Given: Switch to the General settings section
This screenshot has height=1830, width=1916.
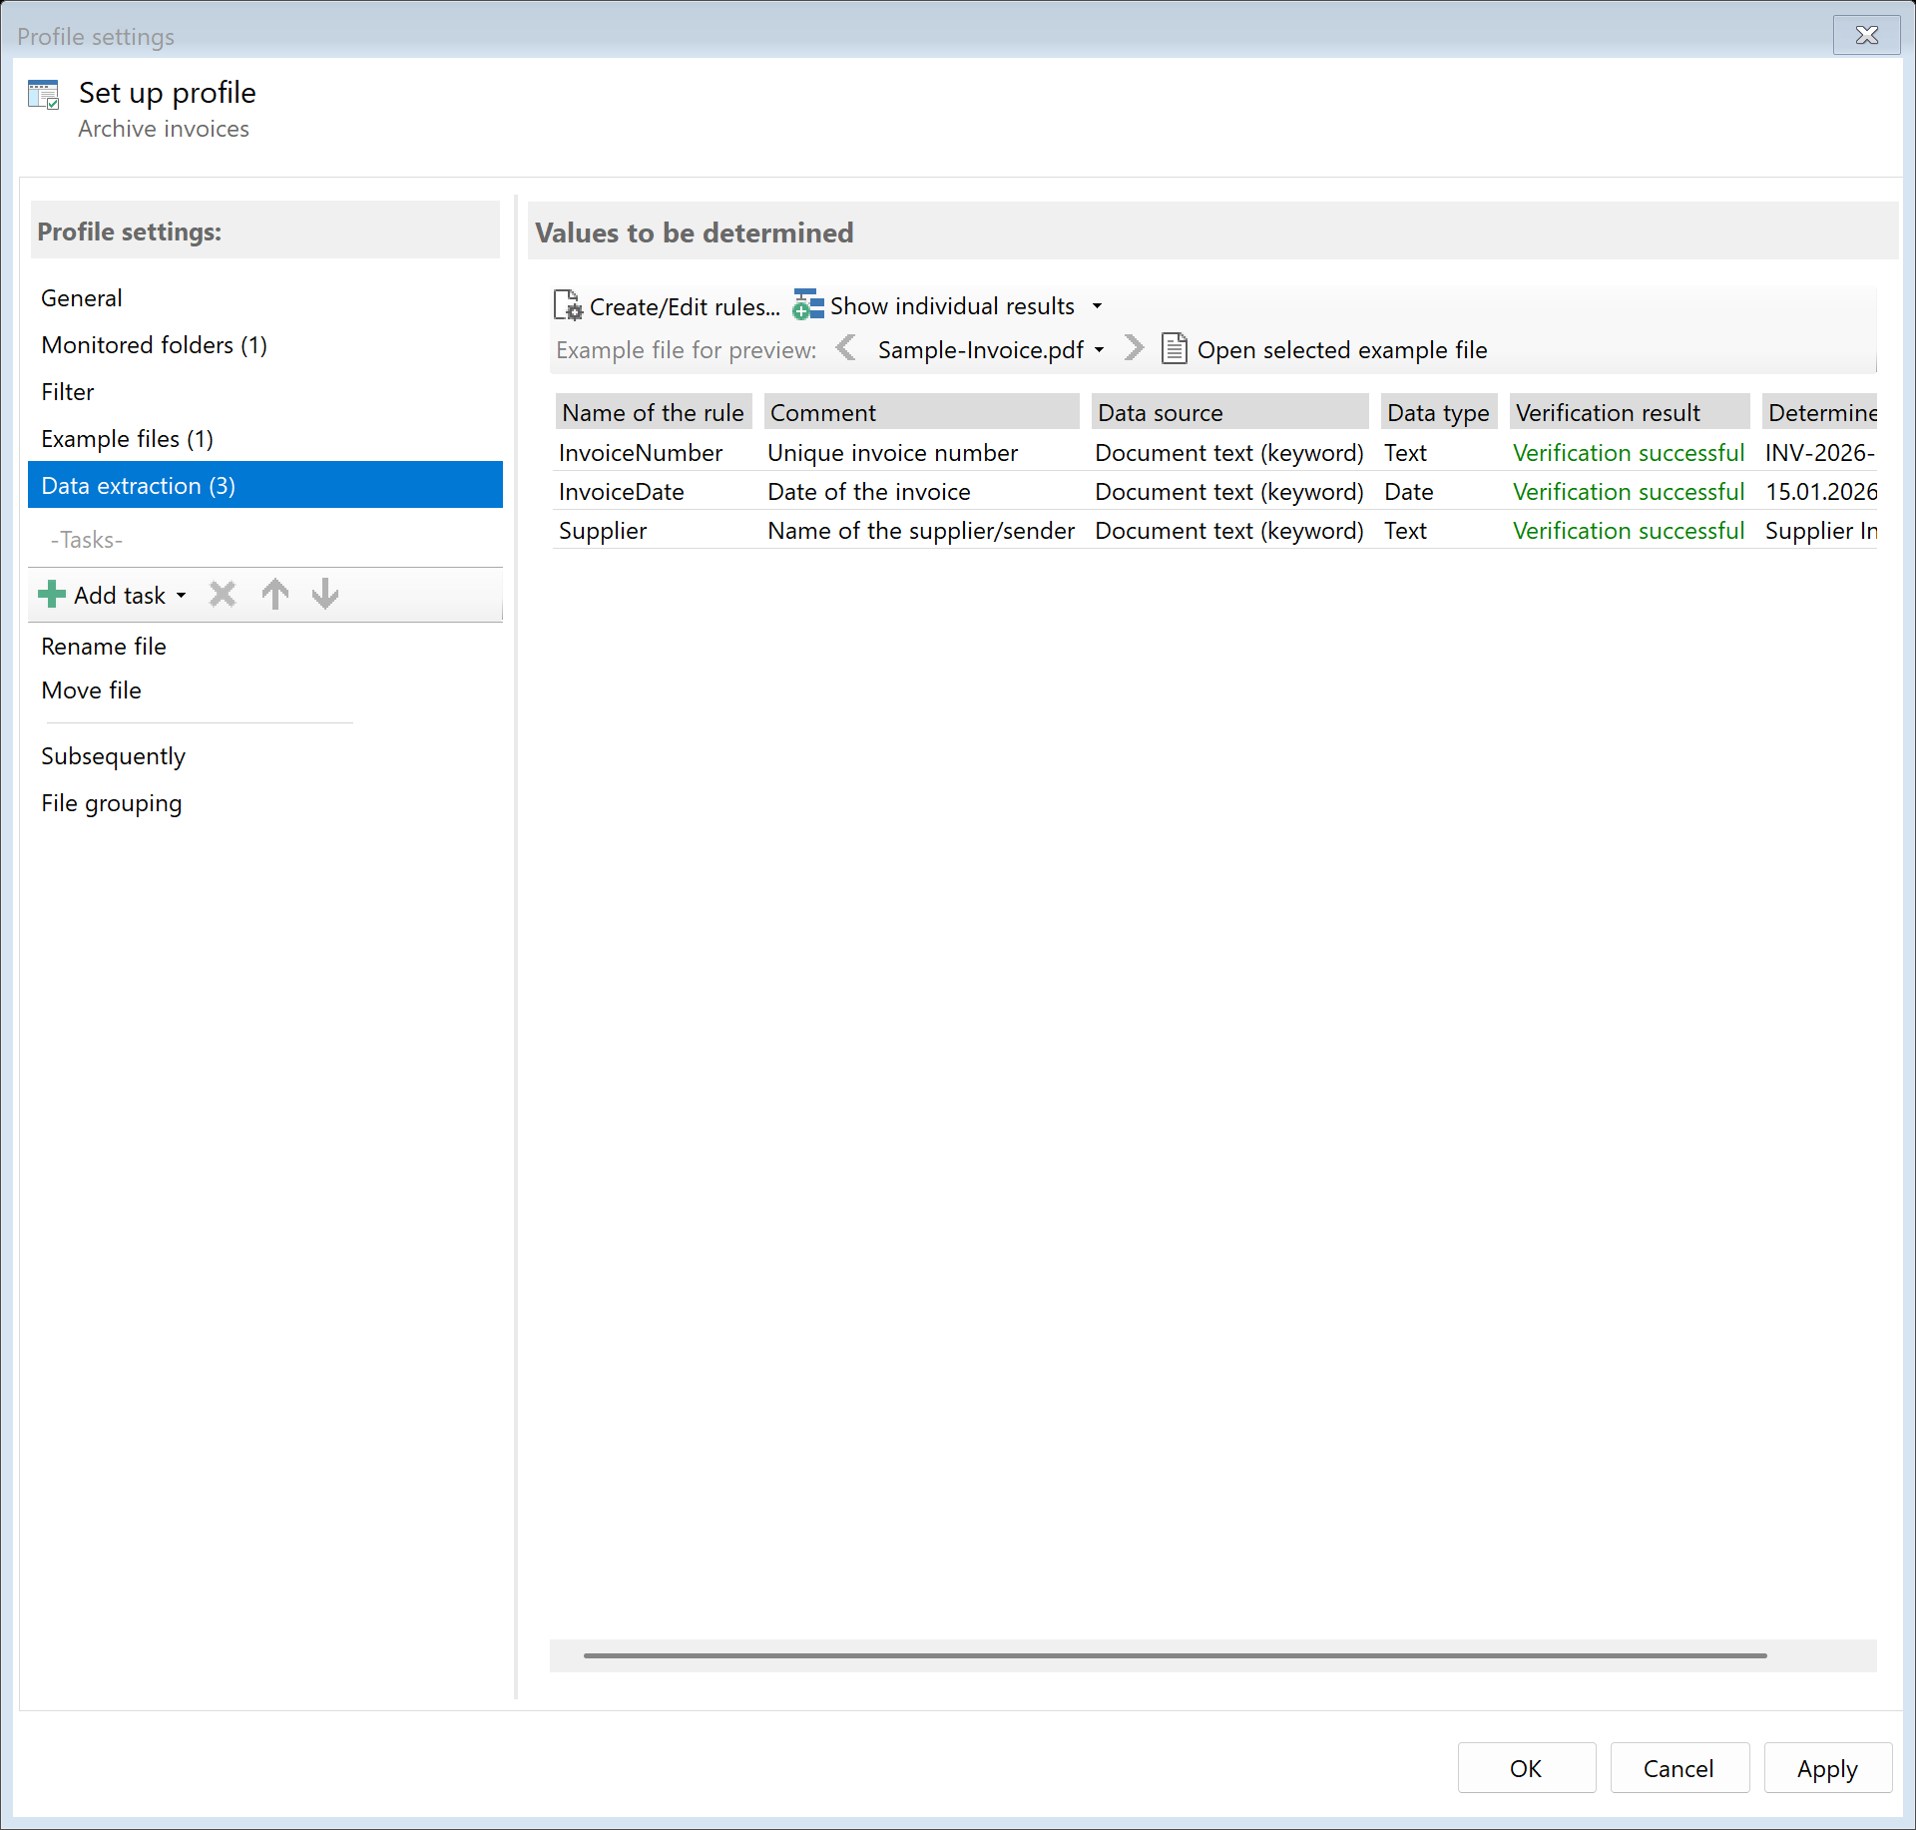Looking at the screenshot, I should (81, 297).
